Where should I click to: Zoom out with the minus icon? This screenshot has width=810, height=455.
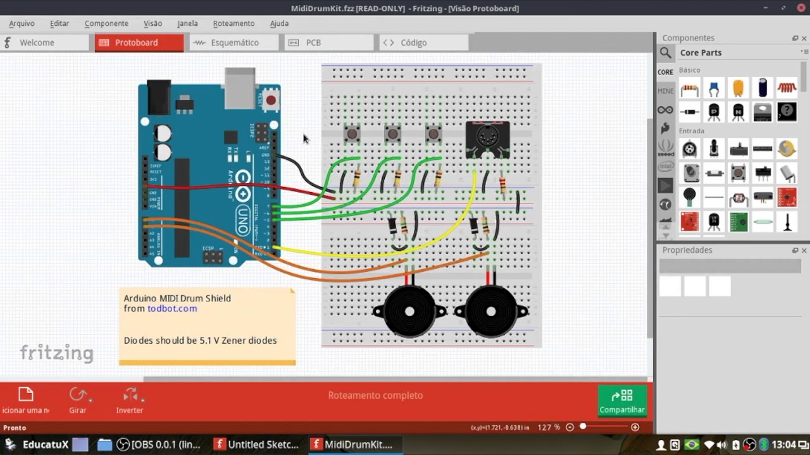pyautogui.click(x=570, y=427)
